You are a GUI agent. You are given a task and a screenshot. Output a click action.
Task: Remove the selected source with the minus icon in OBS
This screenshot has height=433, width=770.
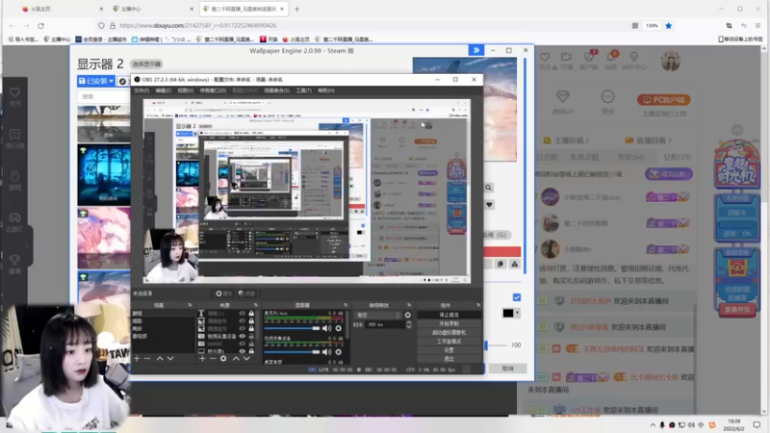(x=213, y=358)
